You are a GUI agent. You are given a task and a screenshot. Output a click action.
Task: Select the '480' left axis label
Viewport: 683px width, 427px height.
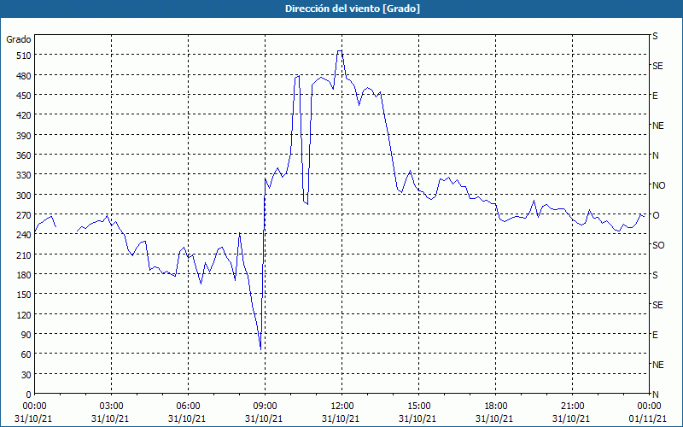point(25,76)
